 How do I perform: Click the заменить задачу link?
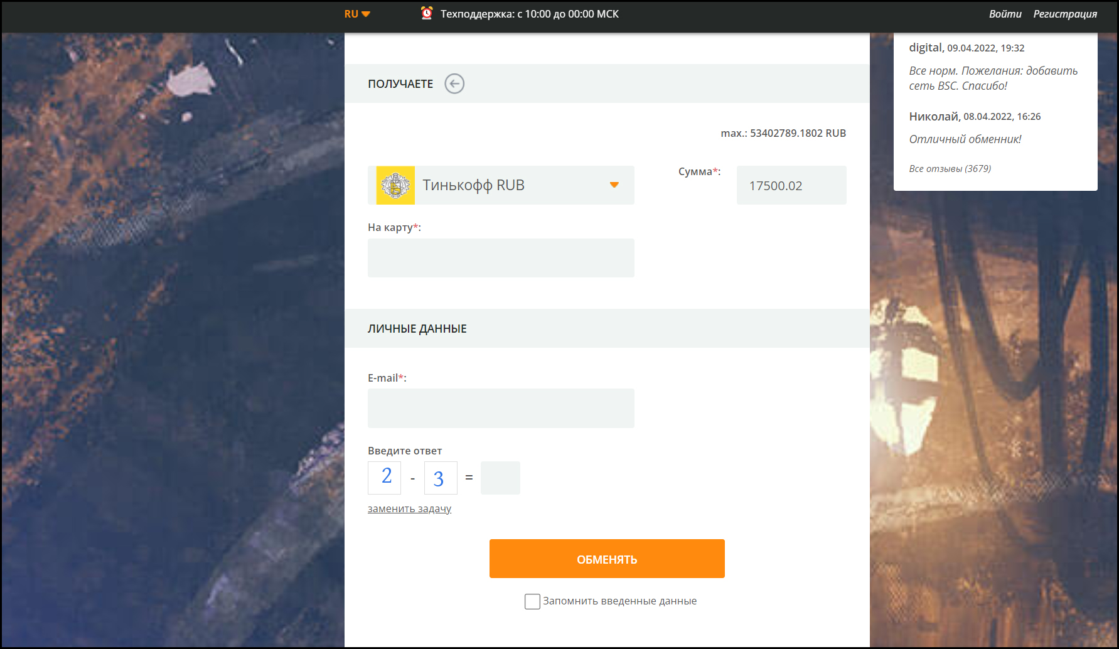pyautogui.click(x=409, y=508)
